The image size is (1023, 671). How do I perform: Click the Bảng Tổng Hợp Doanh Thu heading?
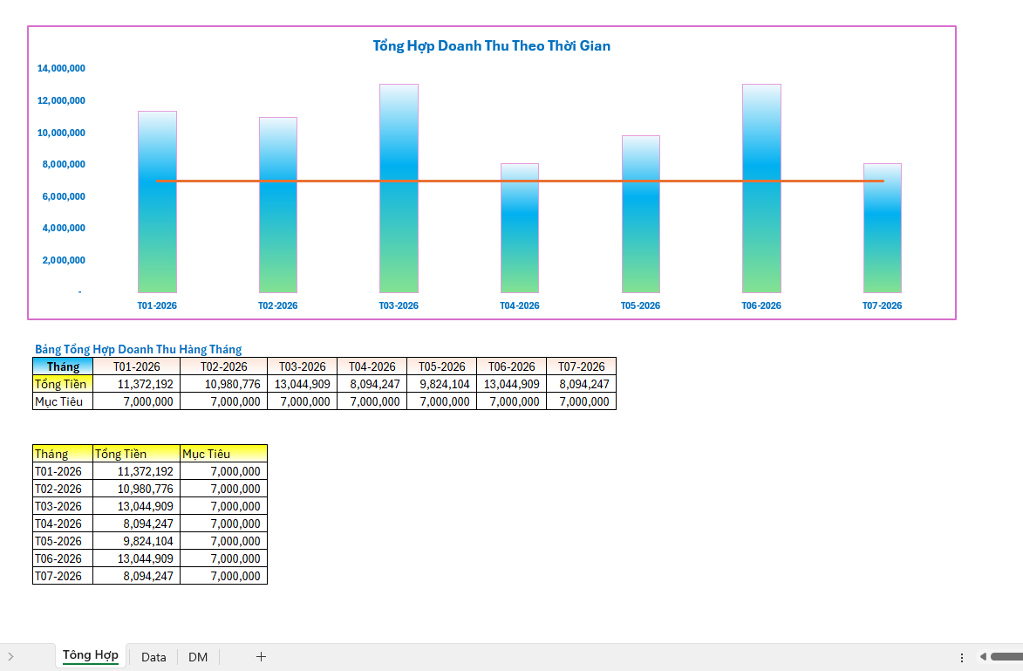tap(138, 349)
